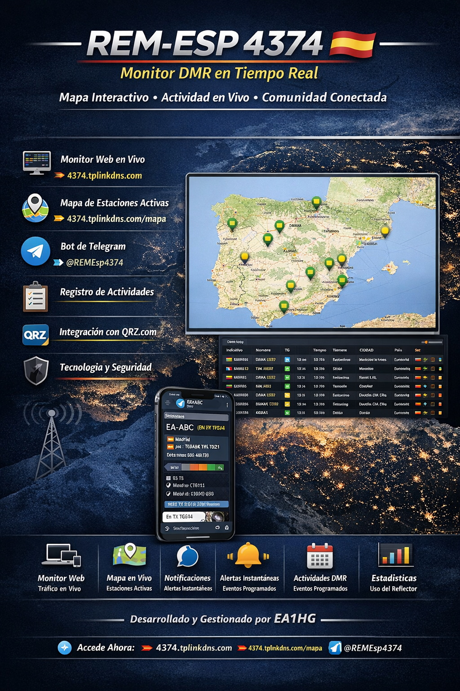Click the computer monitor icon beside Monitor Web en Vivo

coord(37,162)
